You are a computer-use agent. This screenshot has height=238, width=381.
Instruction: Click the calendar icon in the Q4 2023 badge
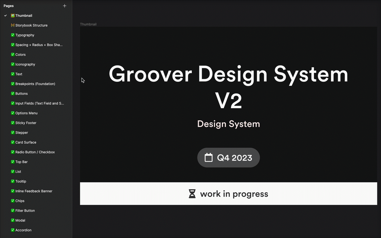208,158
